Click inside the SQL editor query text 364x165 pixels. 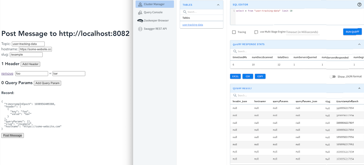pos(264,11)
